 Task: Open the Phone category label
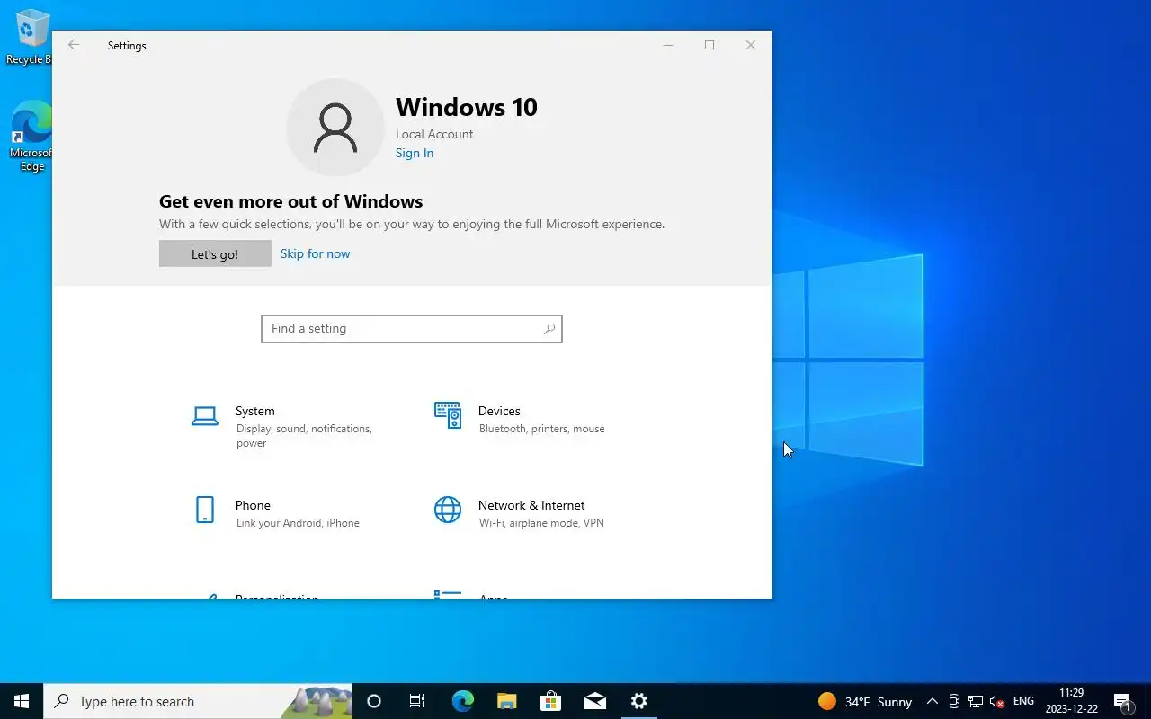pos(253,505)
